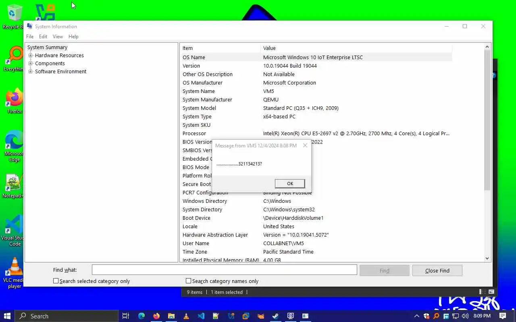Launch Notepad++ from the taskbar

[x=216, y=316]
